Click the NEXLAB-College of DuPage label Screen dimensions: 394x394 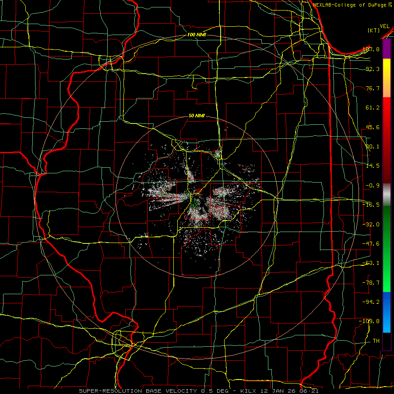350,5
